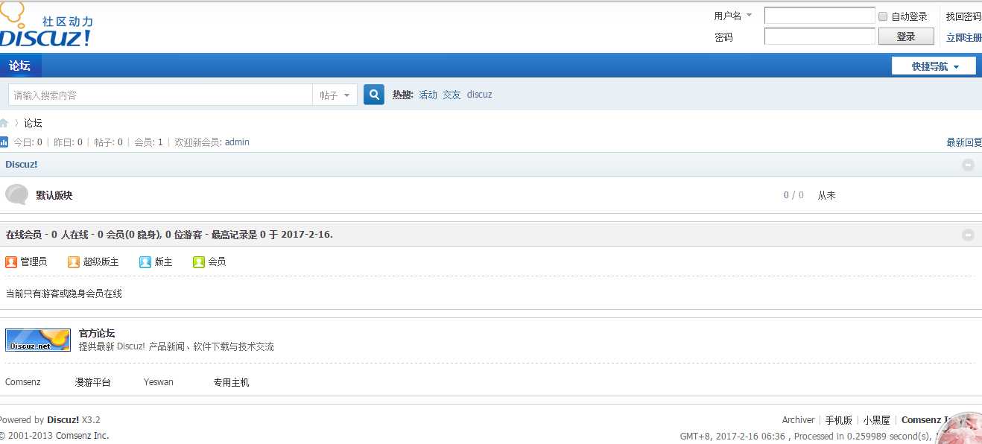Image resolution: width=982 pixels, height=444 pixels.
Task: Click the 论坛 breadcrumb link
Action: pos(33,123)
